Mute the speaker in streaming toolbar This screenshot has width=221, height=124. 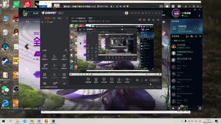[x=127, y=80]
